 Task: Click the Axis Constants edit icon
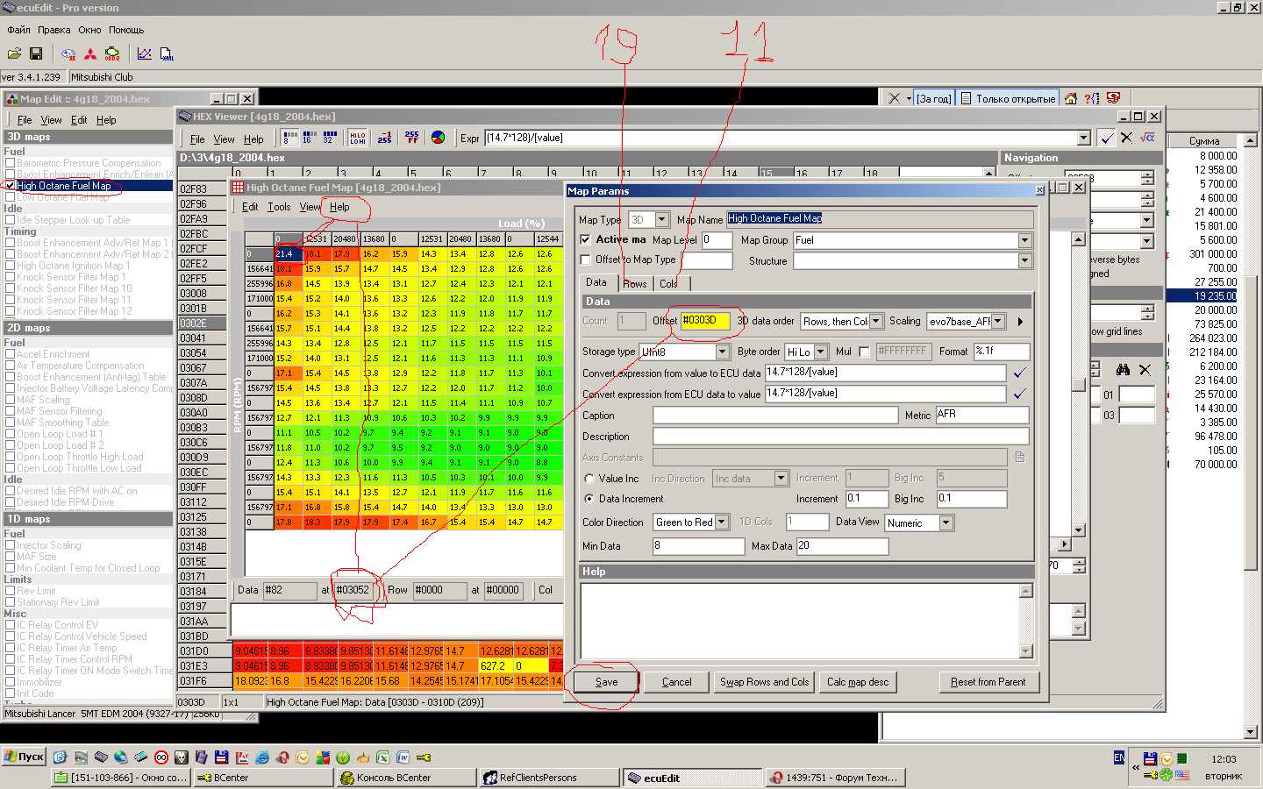click(x=1020, y=457)
